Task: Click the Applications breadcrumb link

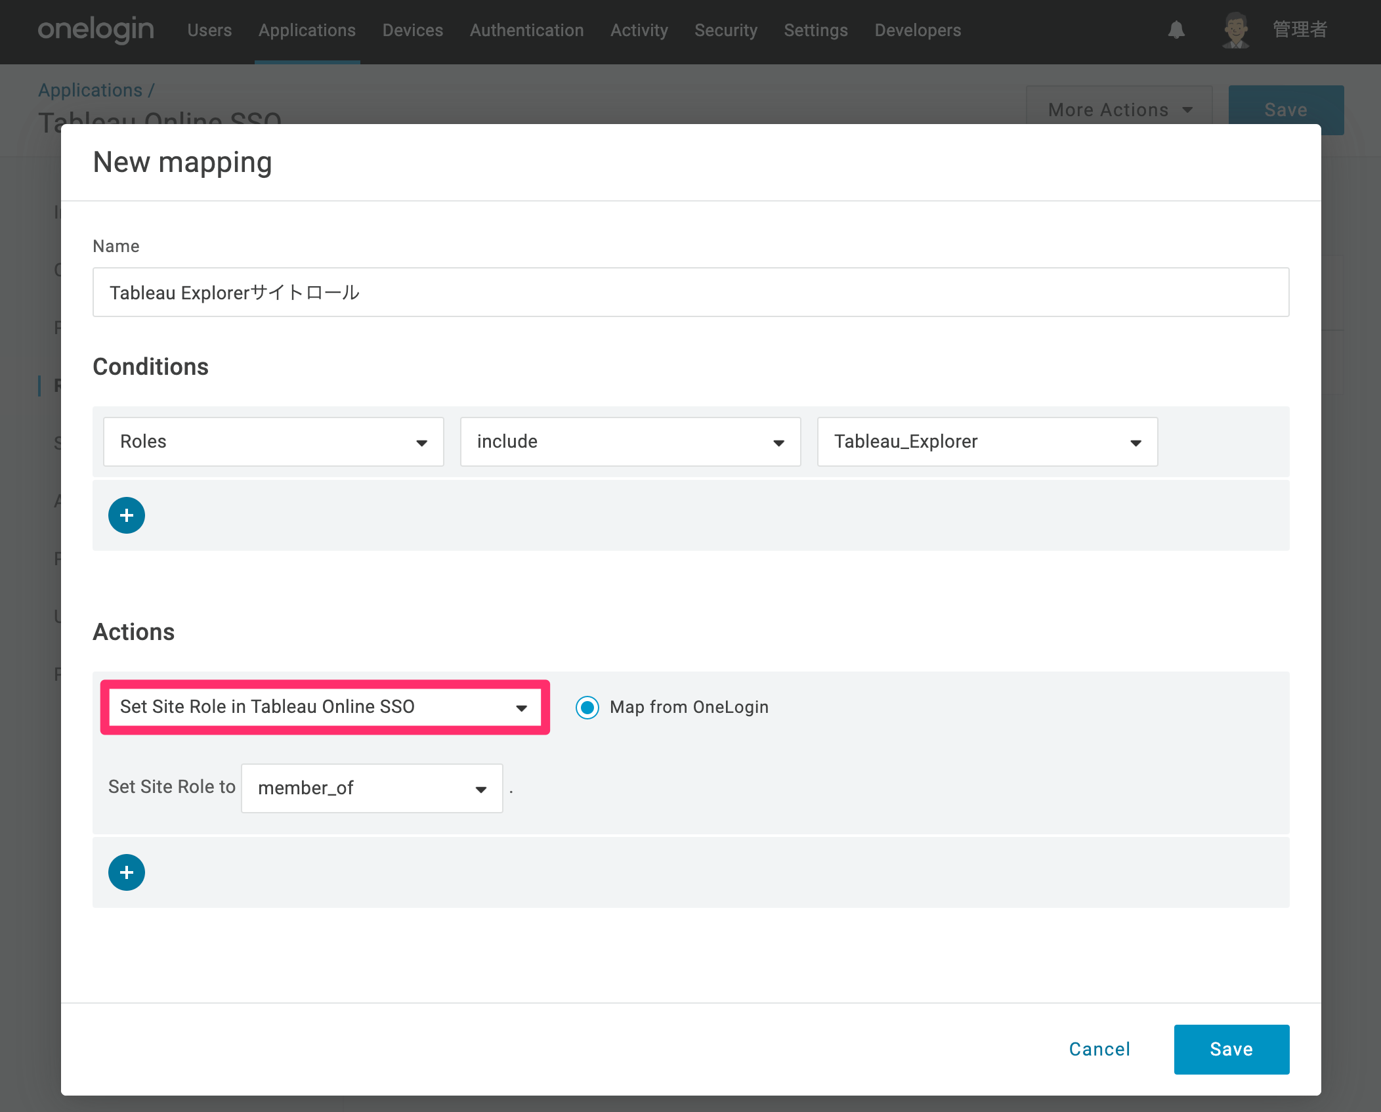Action: click(x=90, y=90)
